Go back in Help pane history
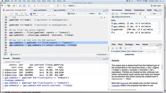 (x=113, y=48)
